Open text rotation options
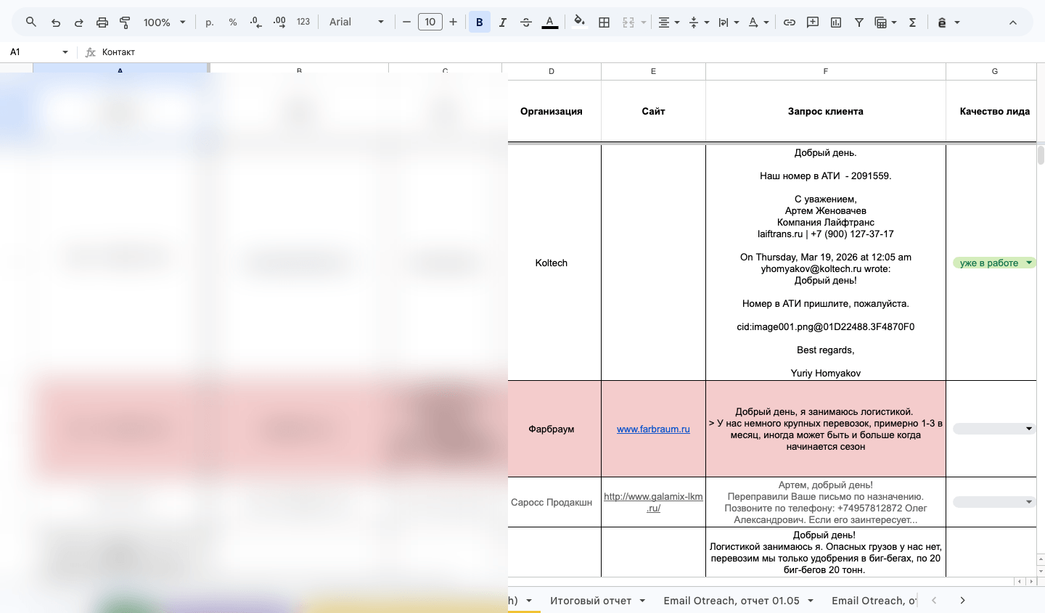This screenshot has height=613, width=1045. click(758, 22)
